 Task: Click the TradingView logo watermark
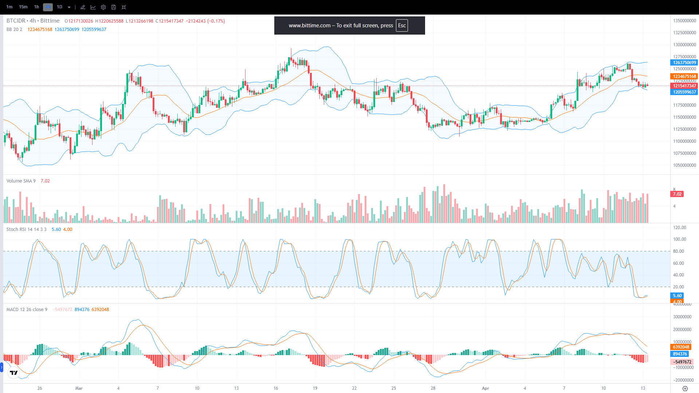pos(14,373)
